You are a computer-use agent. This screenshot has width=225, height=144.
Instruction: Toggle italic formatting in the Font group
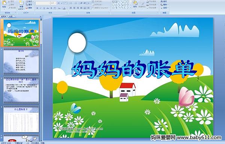[40, 8]
